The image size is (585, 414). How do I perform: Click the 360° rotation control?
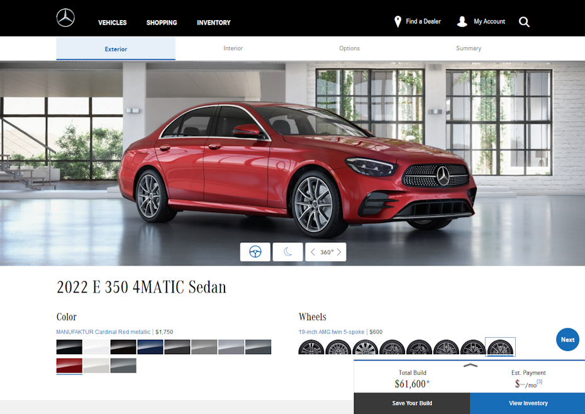point(325,252)
